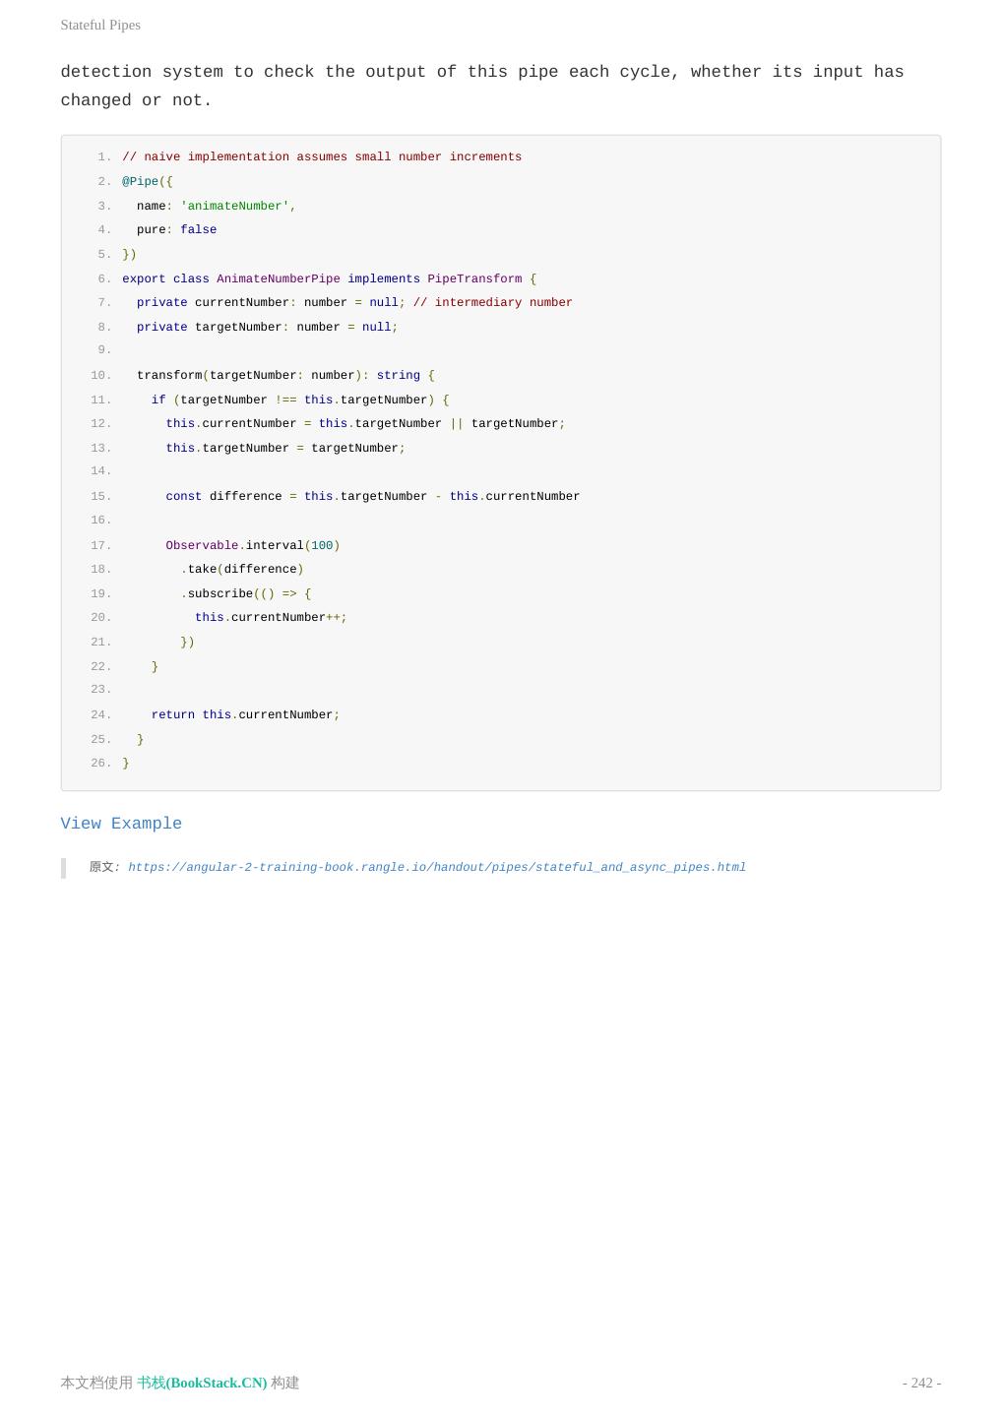
Task: Click the interval value 100
Action: point(322,545)
